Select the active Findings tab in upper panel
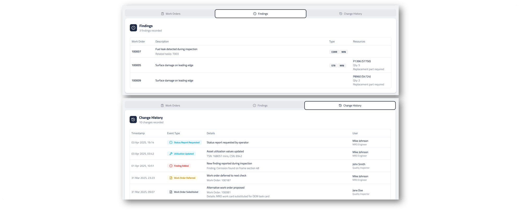This screenshot has width=521, height=210. [260, 14]
